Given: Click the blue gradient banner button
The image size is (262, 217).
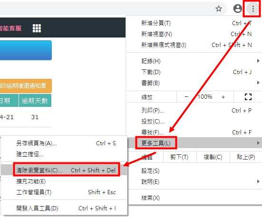Looking at the screenshot, I should [26, 50].
